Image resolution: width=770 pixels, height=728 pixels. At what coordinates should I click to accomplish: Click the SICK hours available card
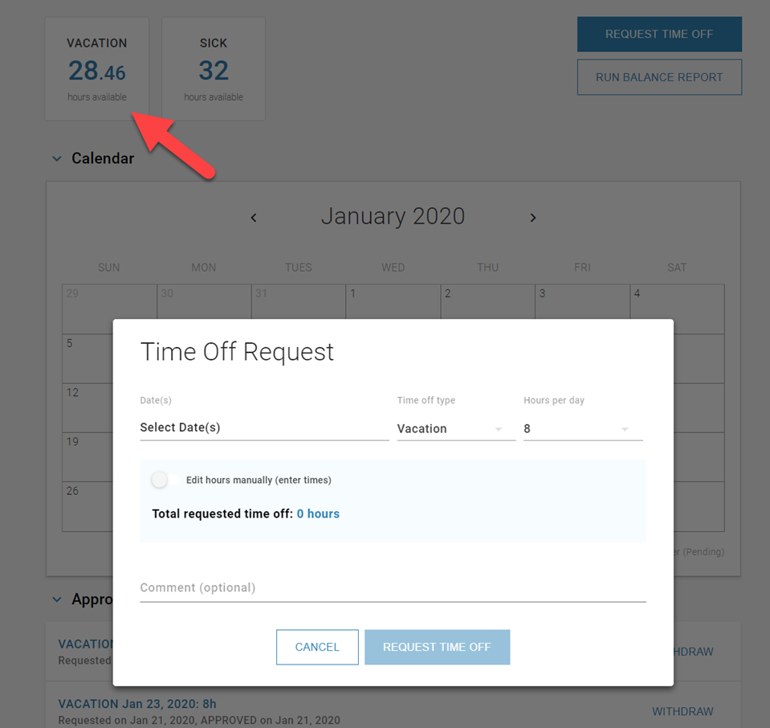pyautogui.click(x=213, y=68)
